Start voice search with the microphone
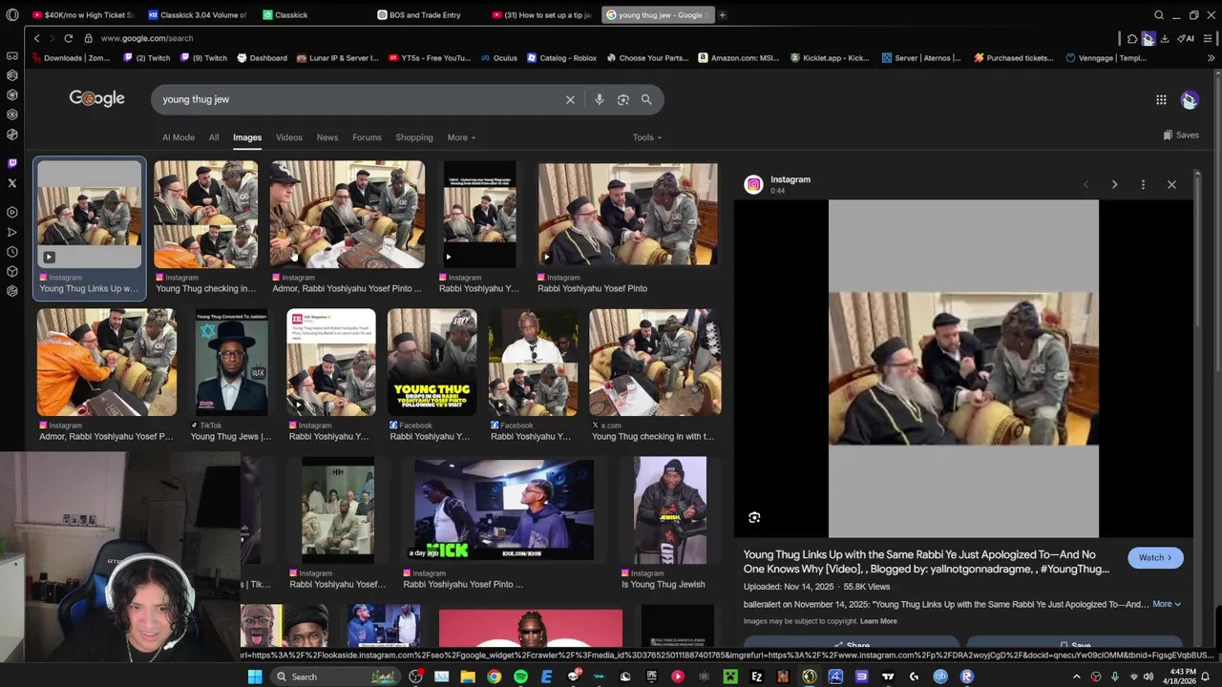The width and height of the screenshot is (1222, 687). click(599, 99)
